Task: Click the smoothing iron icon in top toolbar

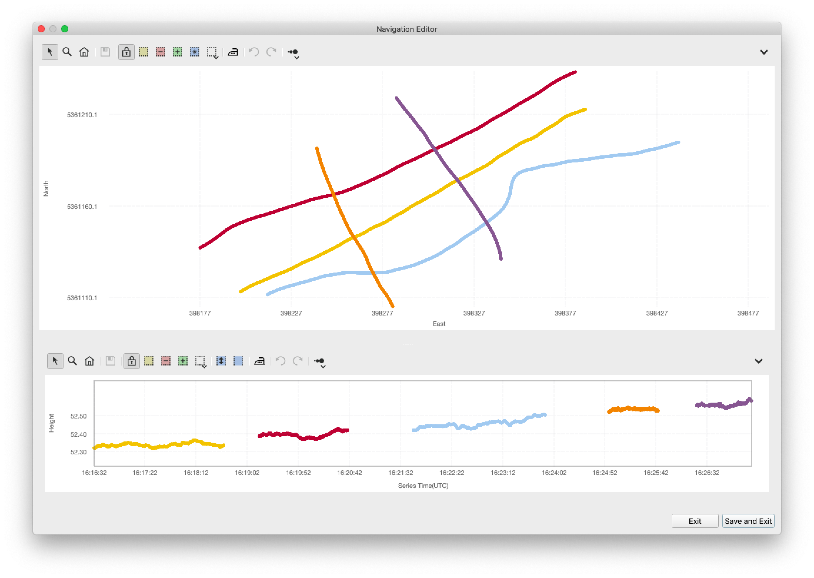Action: (x=233, y=52)
